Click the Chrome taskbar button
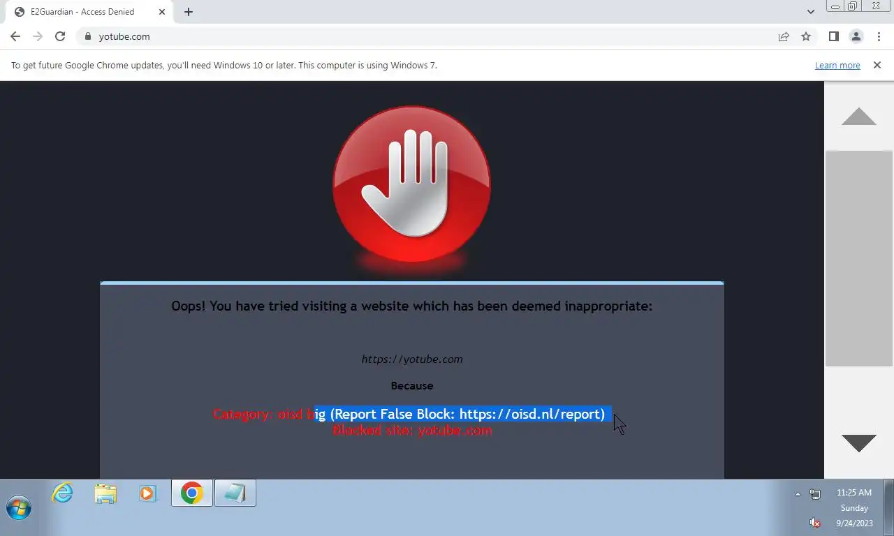The image size is (894, 536). tap(192, 493)
